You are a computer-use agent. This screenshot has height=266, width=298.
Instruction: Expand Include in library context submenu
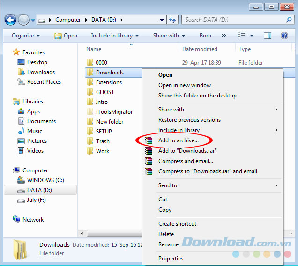tap(212, 130)
